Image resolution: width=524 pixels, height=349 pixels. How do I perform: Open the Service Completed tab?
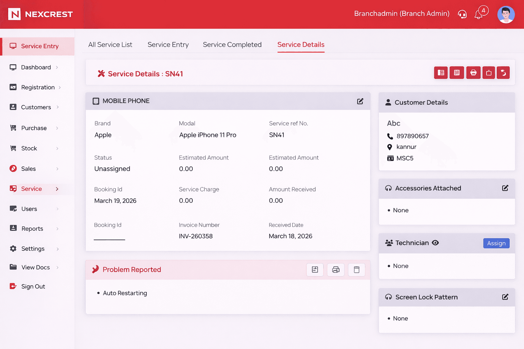point(232,45)
